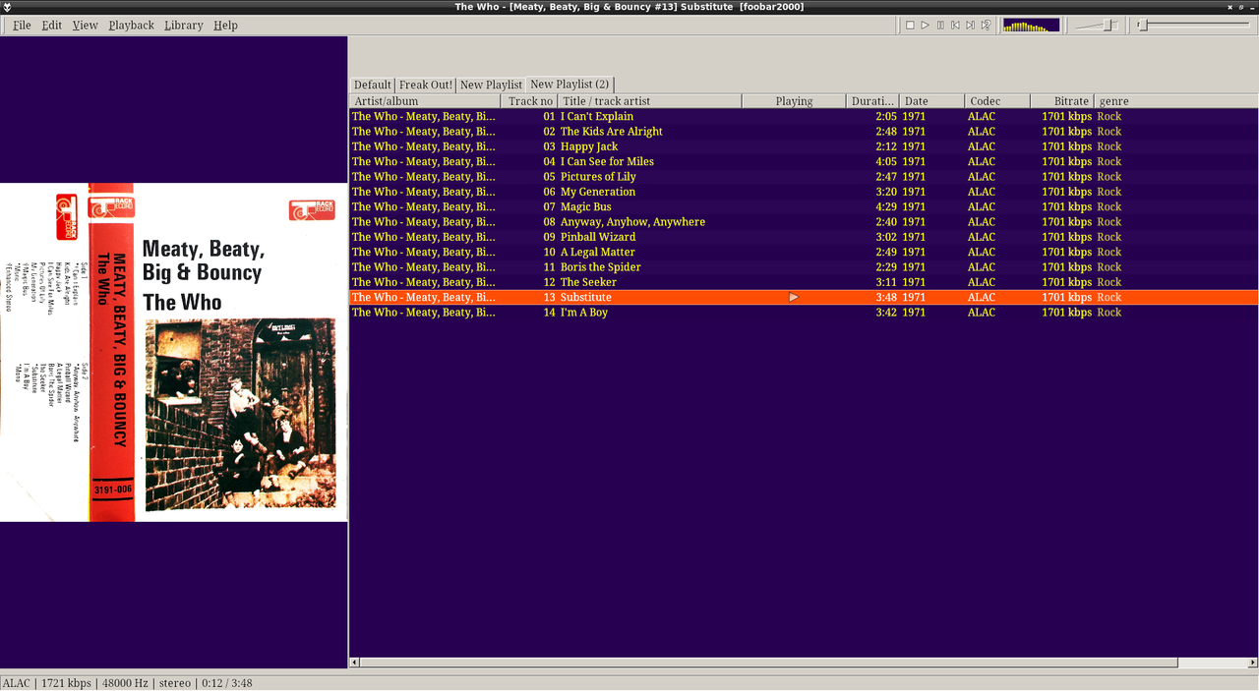Open the Library menu

[x=183, y=25]
